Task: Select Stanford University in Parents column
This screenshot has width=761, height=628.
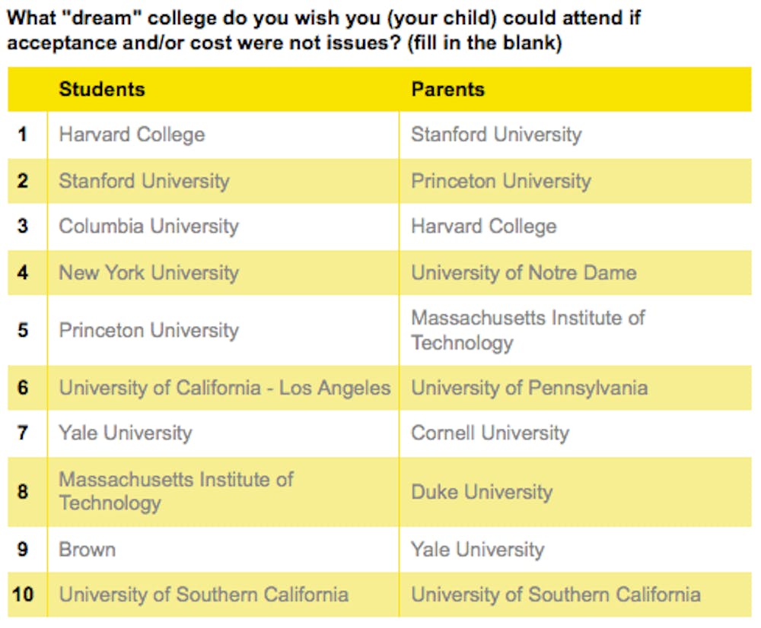Action: click(x=496, y=135)
